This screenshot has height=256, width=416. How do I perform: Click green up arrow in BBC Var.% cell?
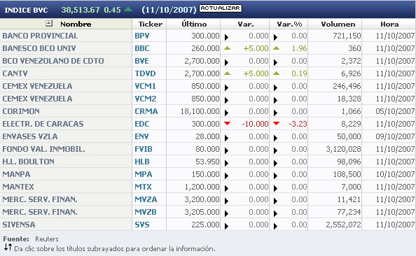(x=276, y=48)
